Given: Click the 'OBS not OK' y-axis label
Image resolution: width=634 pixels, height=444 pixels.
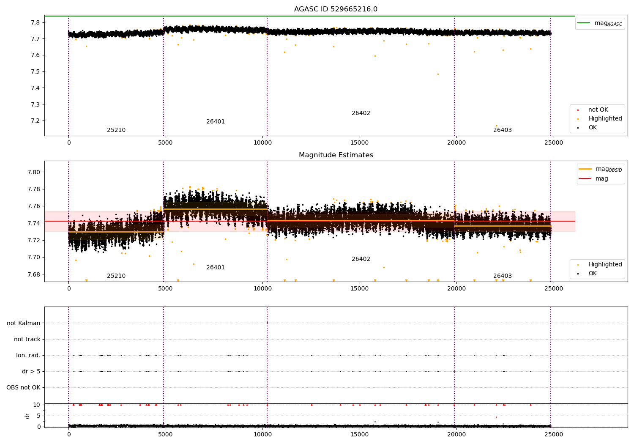Looking at the screenshot, I should point(24,388).
